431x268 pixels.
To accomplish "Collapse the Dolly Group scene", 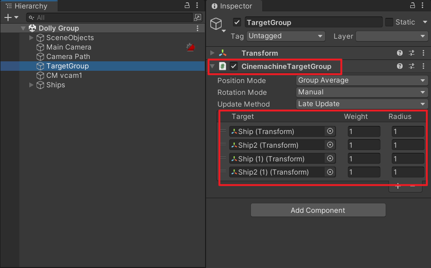I will [23, 28].
